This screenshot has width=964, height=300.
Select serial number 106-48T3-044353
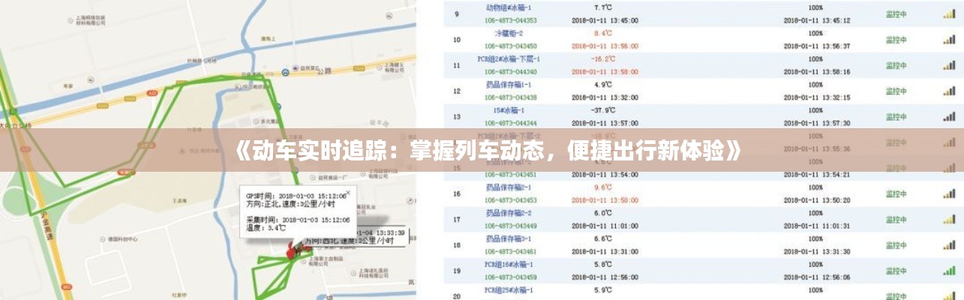coord(510,20)
